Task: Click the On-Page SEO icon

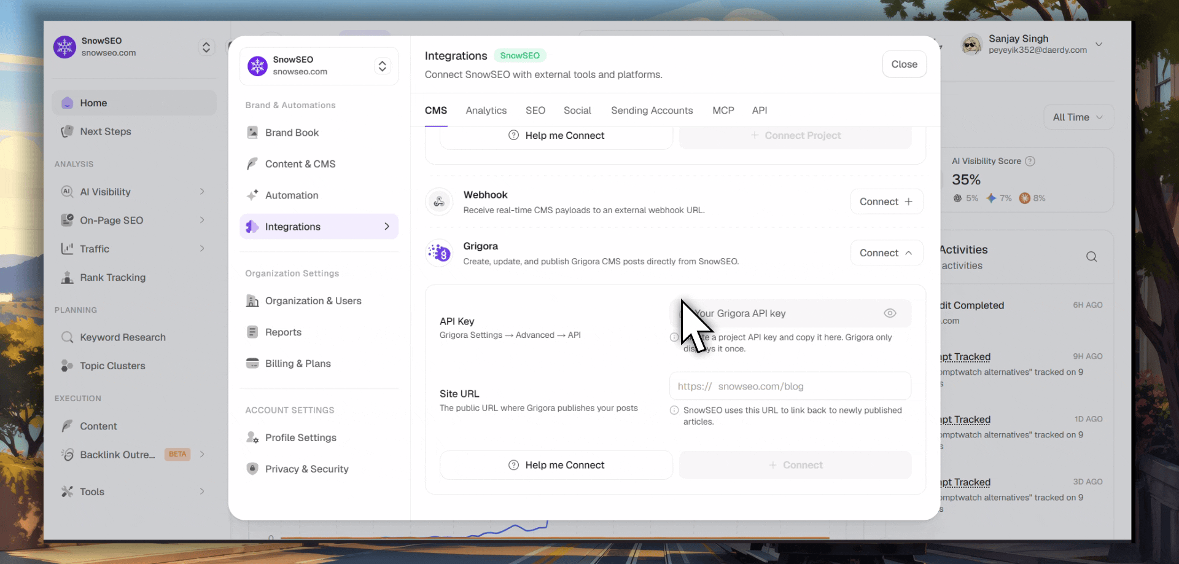Action: point(68,220)
